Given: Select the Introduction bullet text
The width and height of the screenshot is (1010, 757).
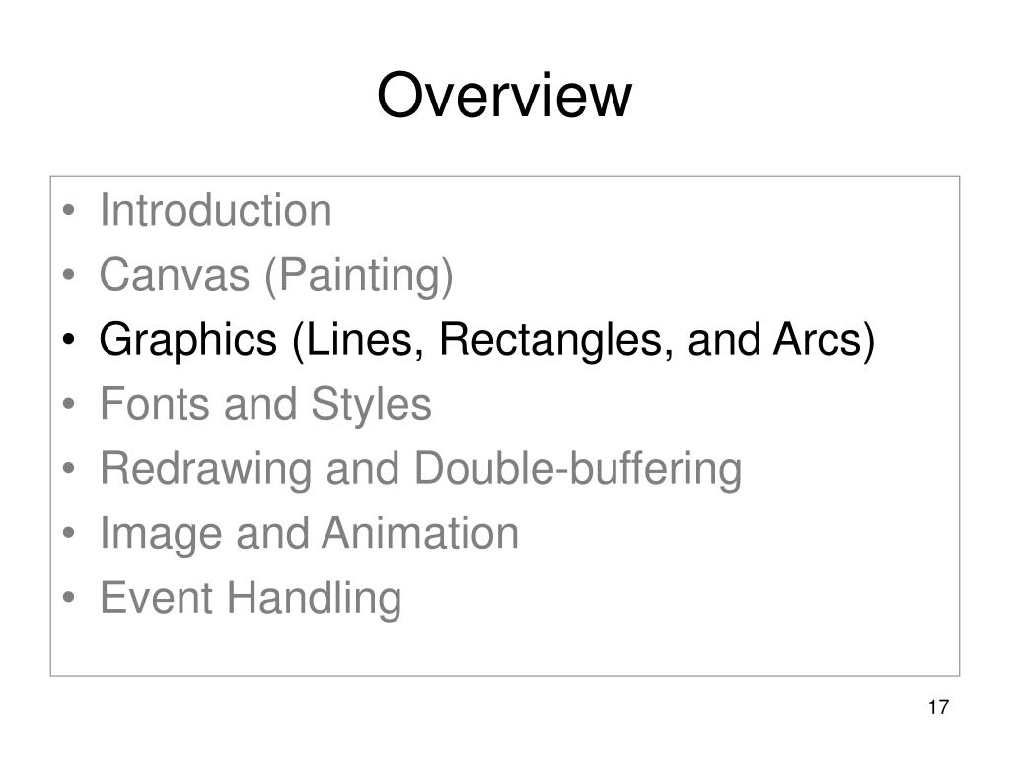Looking at the screenshot, I should pyautogui.click(x=216, y=211).
